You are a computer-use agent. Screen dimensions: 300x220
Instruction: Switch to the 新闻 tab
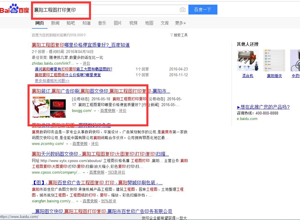tap(55, 23)
